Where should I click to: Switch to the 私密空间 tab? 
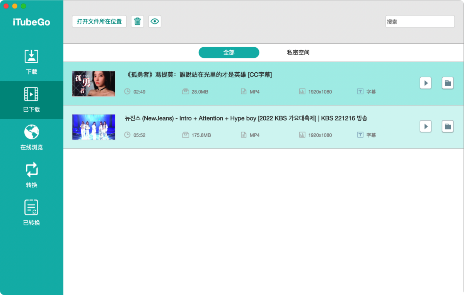[x=298, y=53]
